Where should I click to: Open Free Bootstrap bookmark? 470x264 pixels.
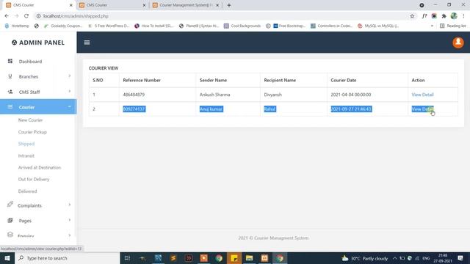click(x=289, y=26)
